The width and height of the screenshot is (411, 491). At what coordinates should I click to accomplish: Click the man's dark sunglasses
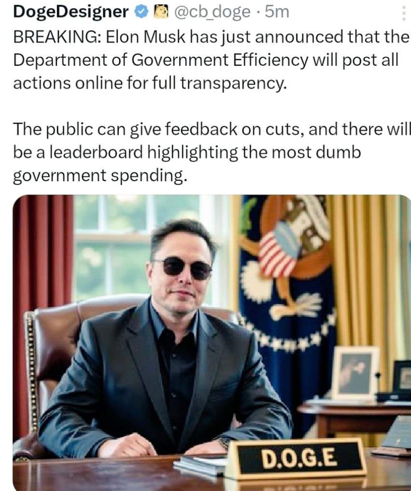pos(182,268)
